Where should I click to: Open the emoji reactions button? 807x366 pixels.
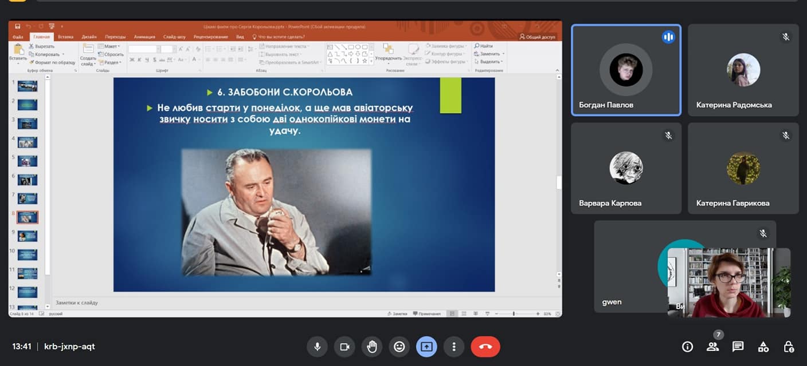point(399,347)
